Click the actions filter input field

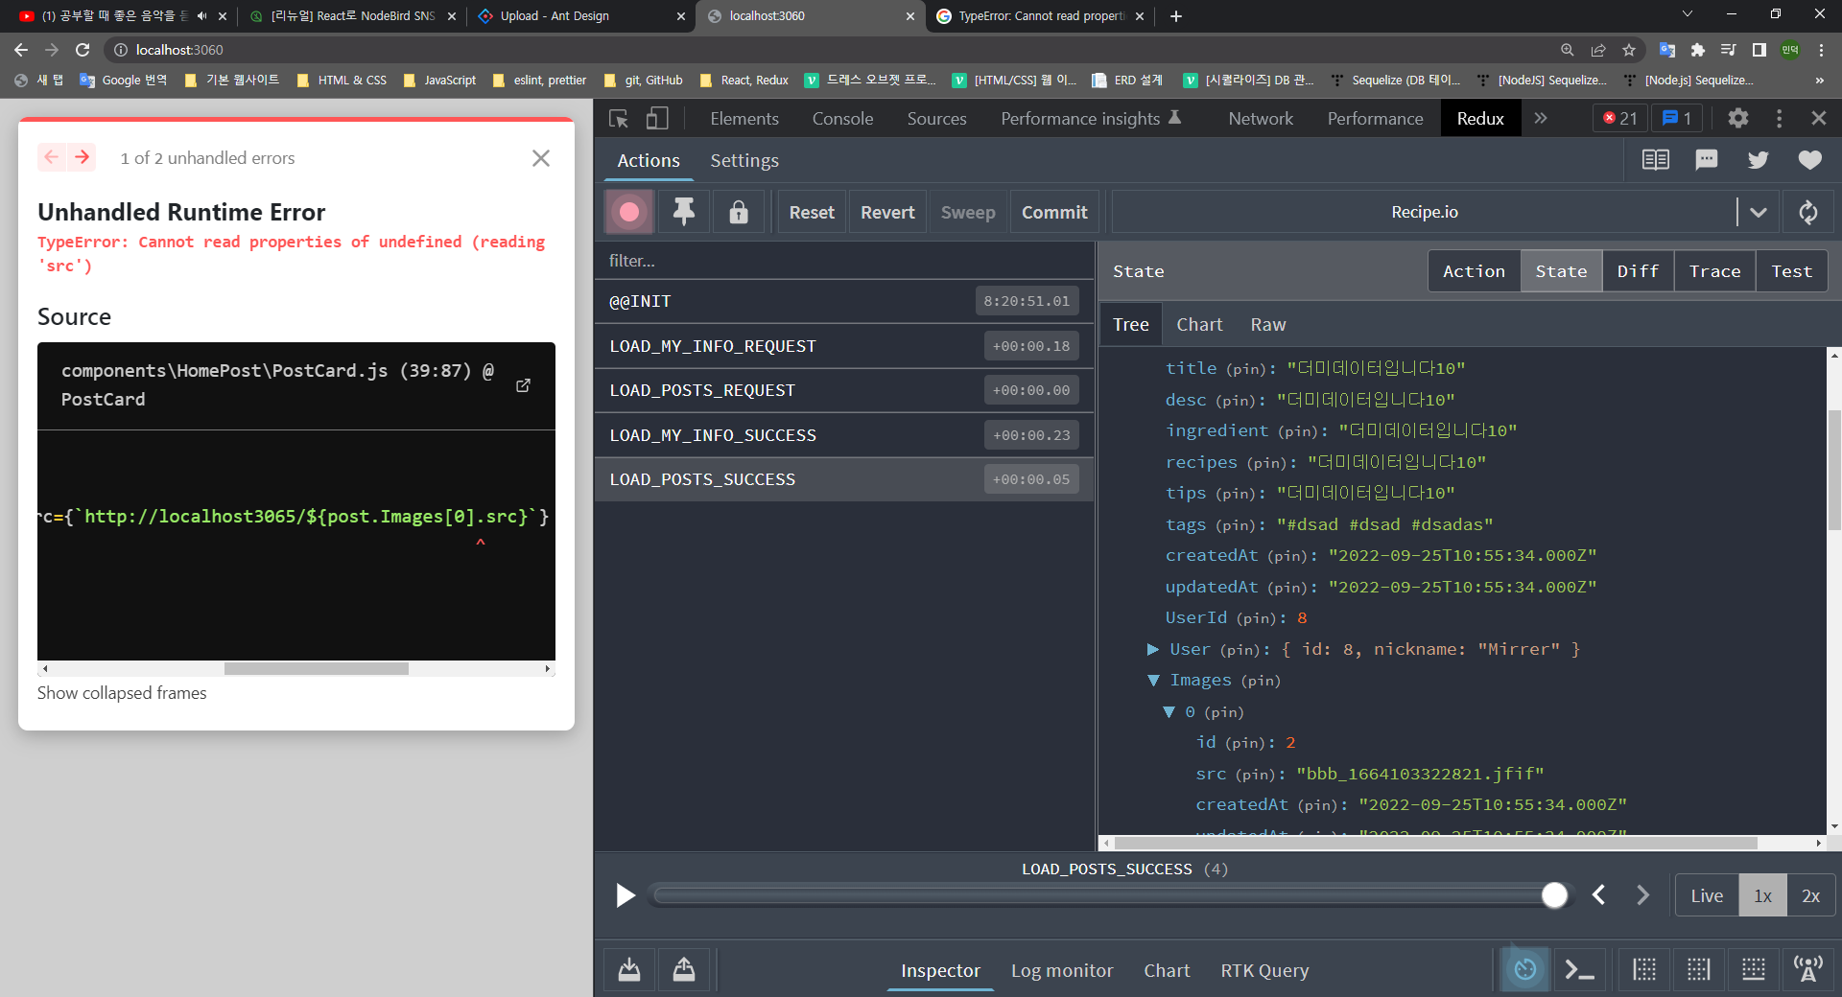pos(844,260)
